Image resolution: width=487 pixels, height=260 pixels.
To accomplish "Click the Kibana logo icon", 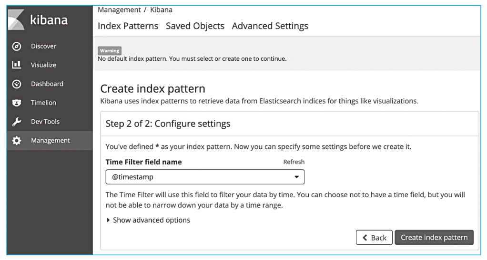I will (17, 19).
